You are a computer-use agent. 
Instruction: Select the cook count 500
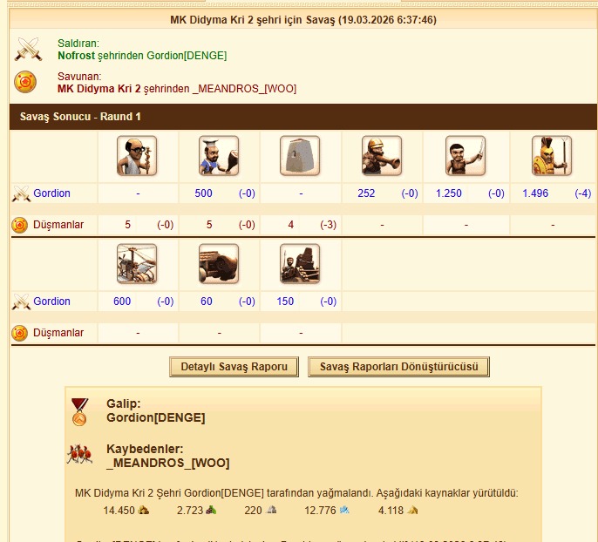[203, 193]
